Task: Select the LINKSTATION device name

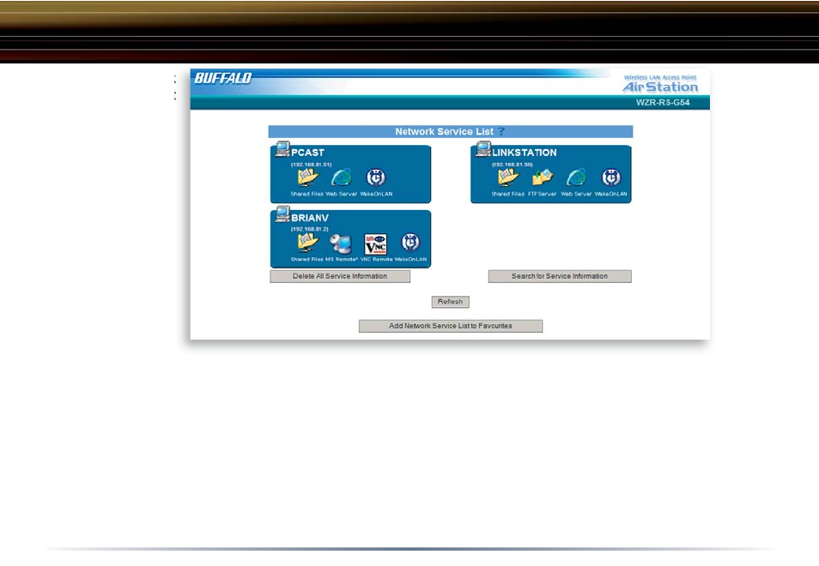Action: coord(525,153)
